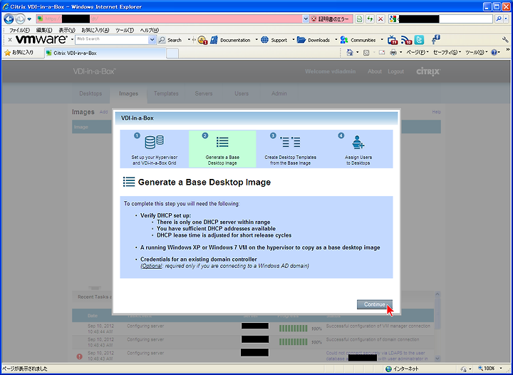The width and height of the screenshot is (513, 375).
Task: Click the recent tasks panel scrollbar
Action: [x=437, y=326]
